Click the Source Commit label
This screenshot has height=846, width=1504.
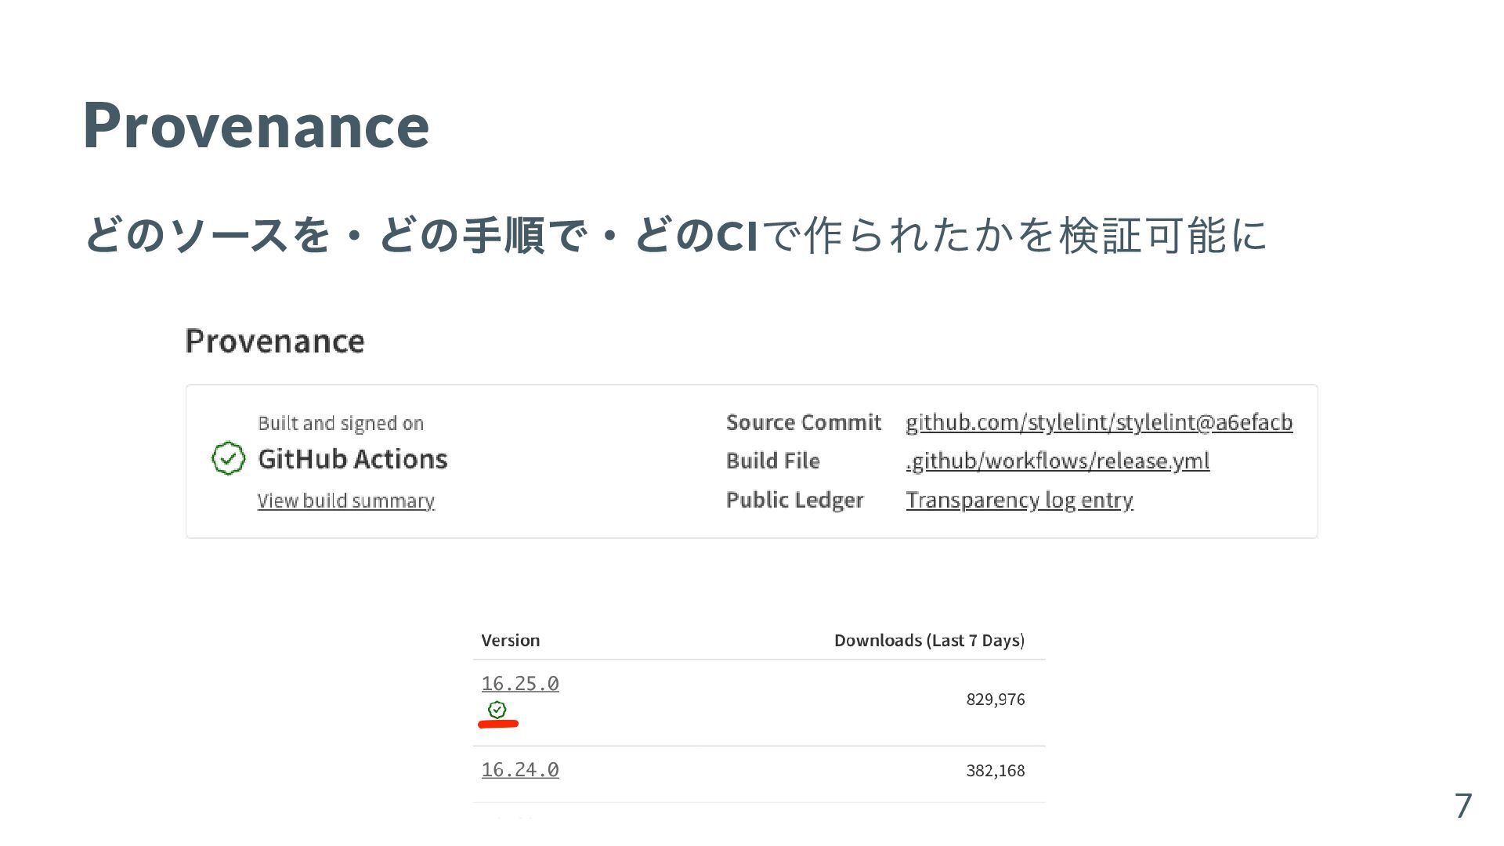803,422
